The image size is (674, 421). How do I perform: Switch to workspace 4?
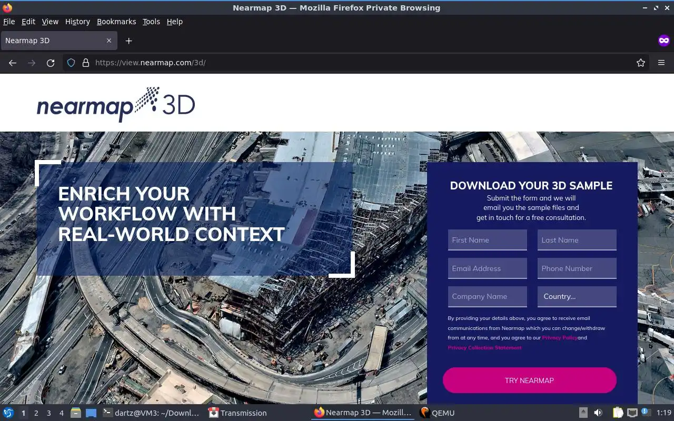(61, 413)
